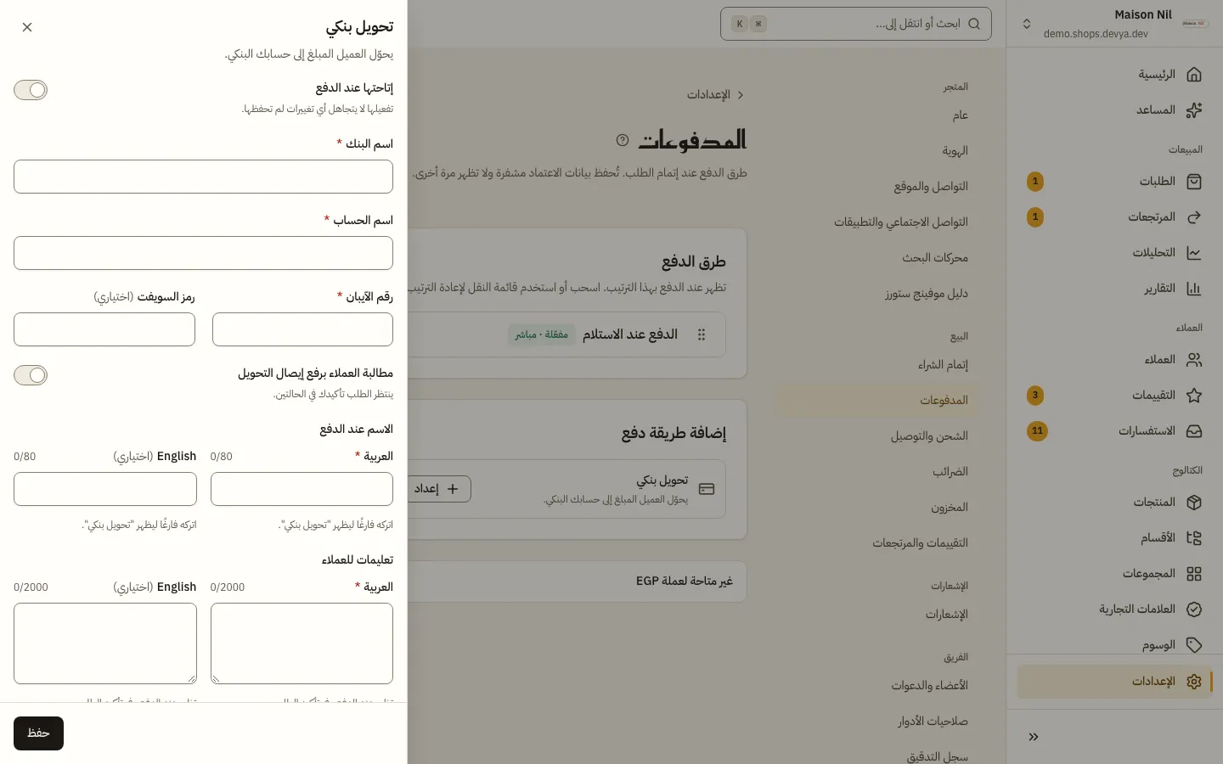Expand the Maison Nil store switcher
Screen dimensions: 1223x764
click(1027, 24)
